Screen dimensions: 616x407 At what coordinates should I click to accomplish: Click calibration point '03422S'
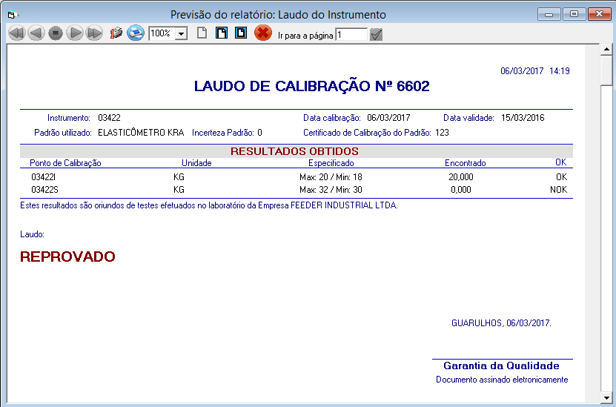pos(44,190)
